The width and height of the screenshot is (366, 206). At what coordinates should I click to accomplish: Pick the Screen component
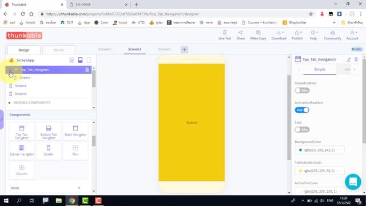(49, 151)
